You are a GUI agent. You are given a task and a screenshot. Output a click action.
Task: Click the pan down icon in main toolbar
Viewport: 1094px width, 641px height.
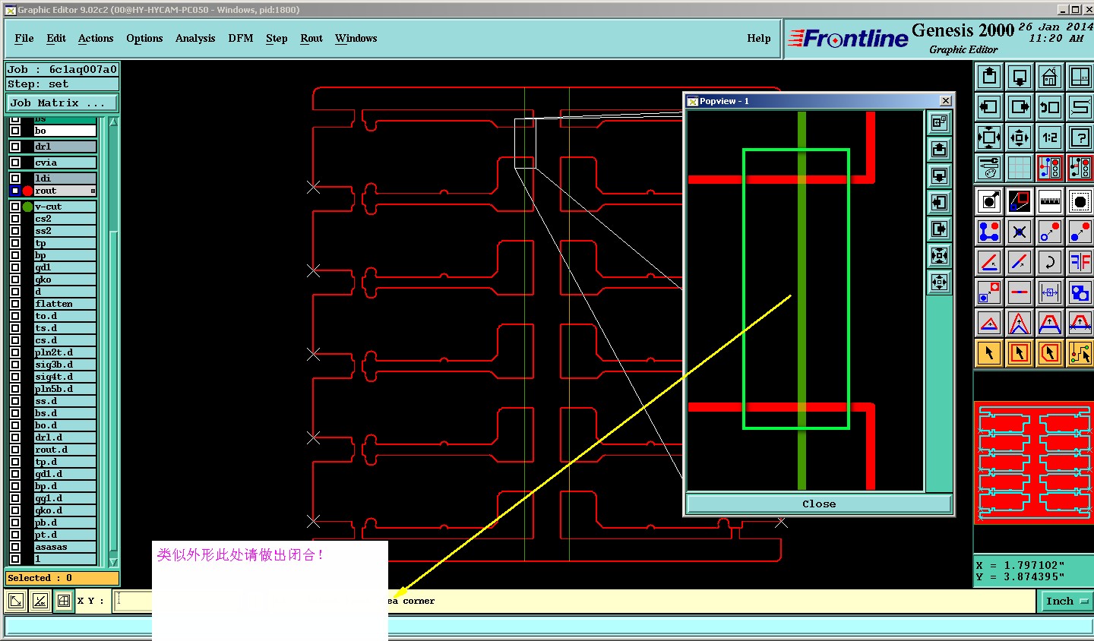[1020, 77]
